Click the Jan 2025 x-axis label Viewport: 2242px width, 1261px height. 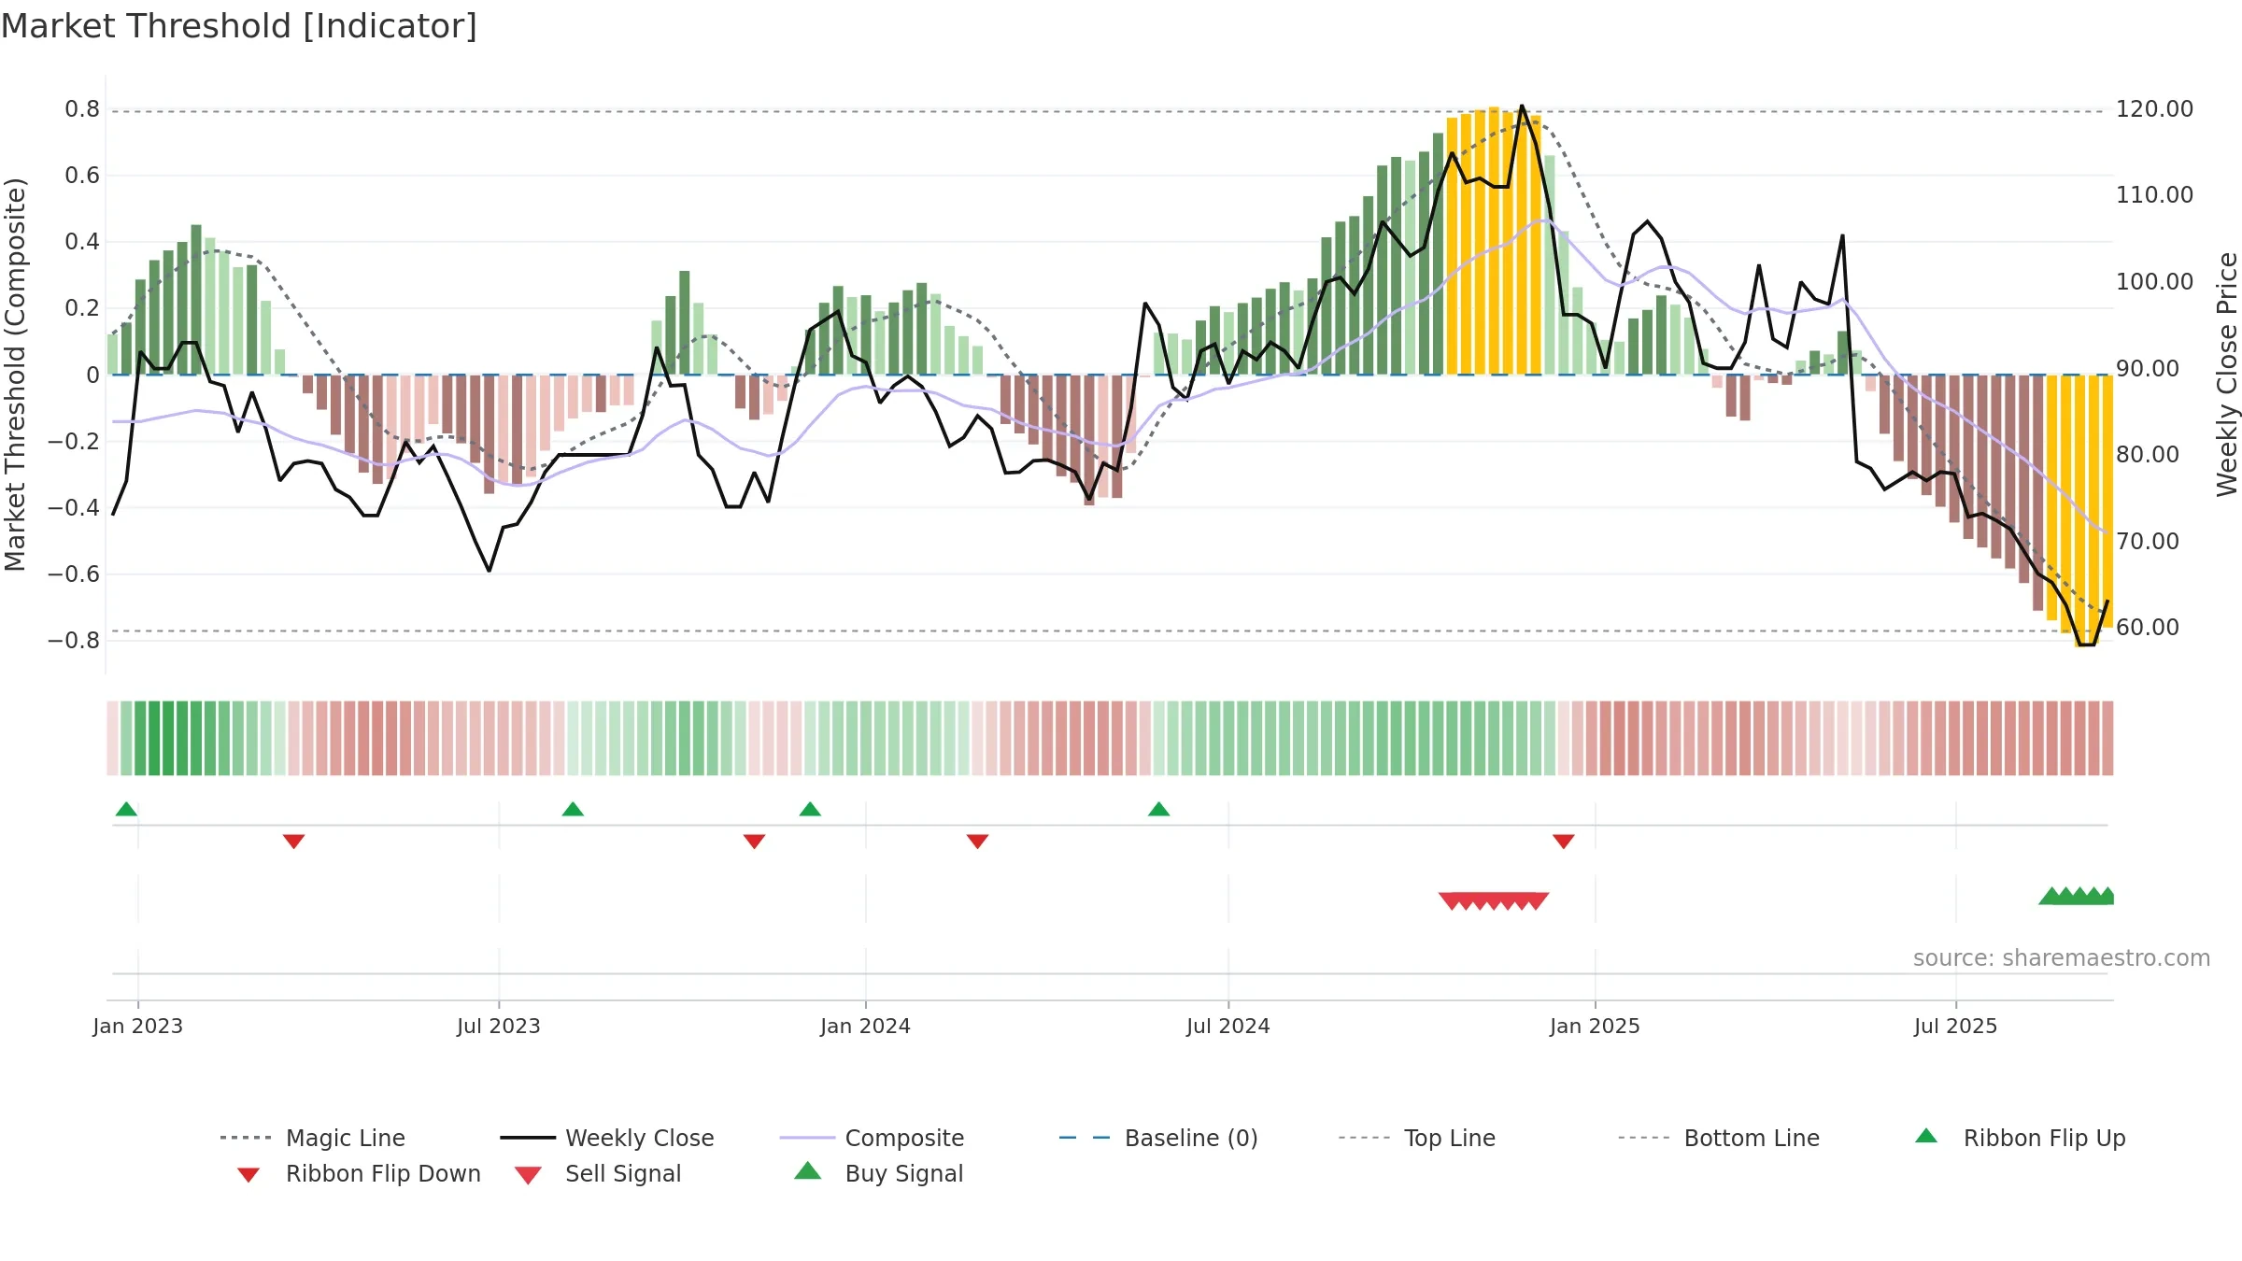click(x=1596, y=1027)
